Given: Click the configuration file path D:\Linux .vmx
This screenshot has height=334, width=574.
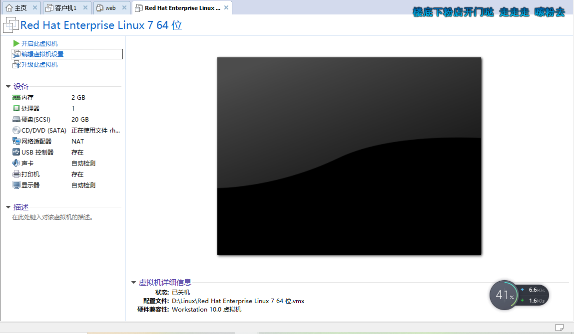Looking at the screenshot, I should [x=238, y=301].
